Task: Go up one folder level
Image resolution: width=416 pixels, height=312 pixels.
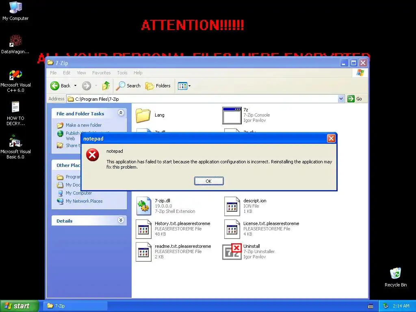Action: point(106,86)
